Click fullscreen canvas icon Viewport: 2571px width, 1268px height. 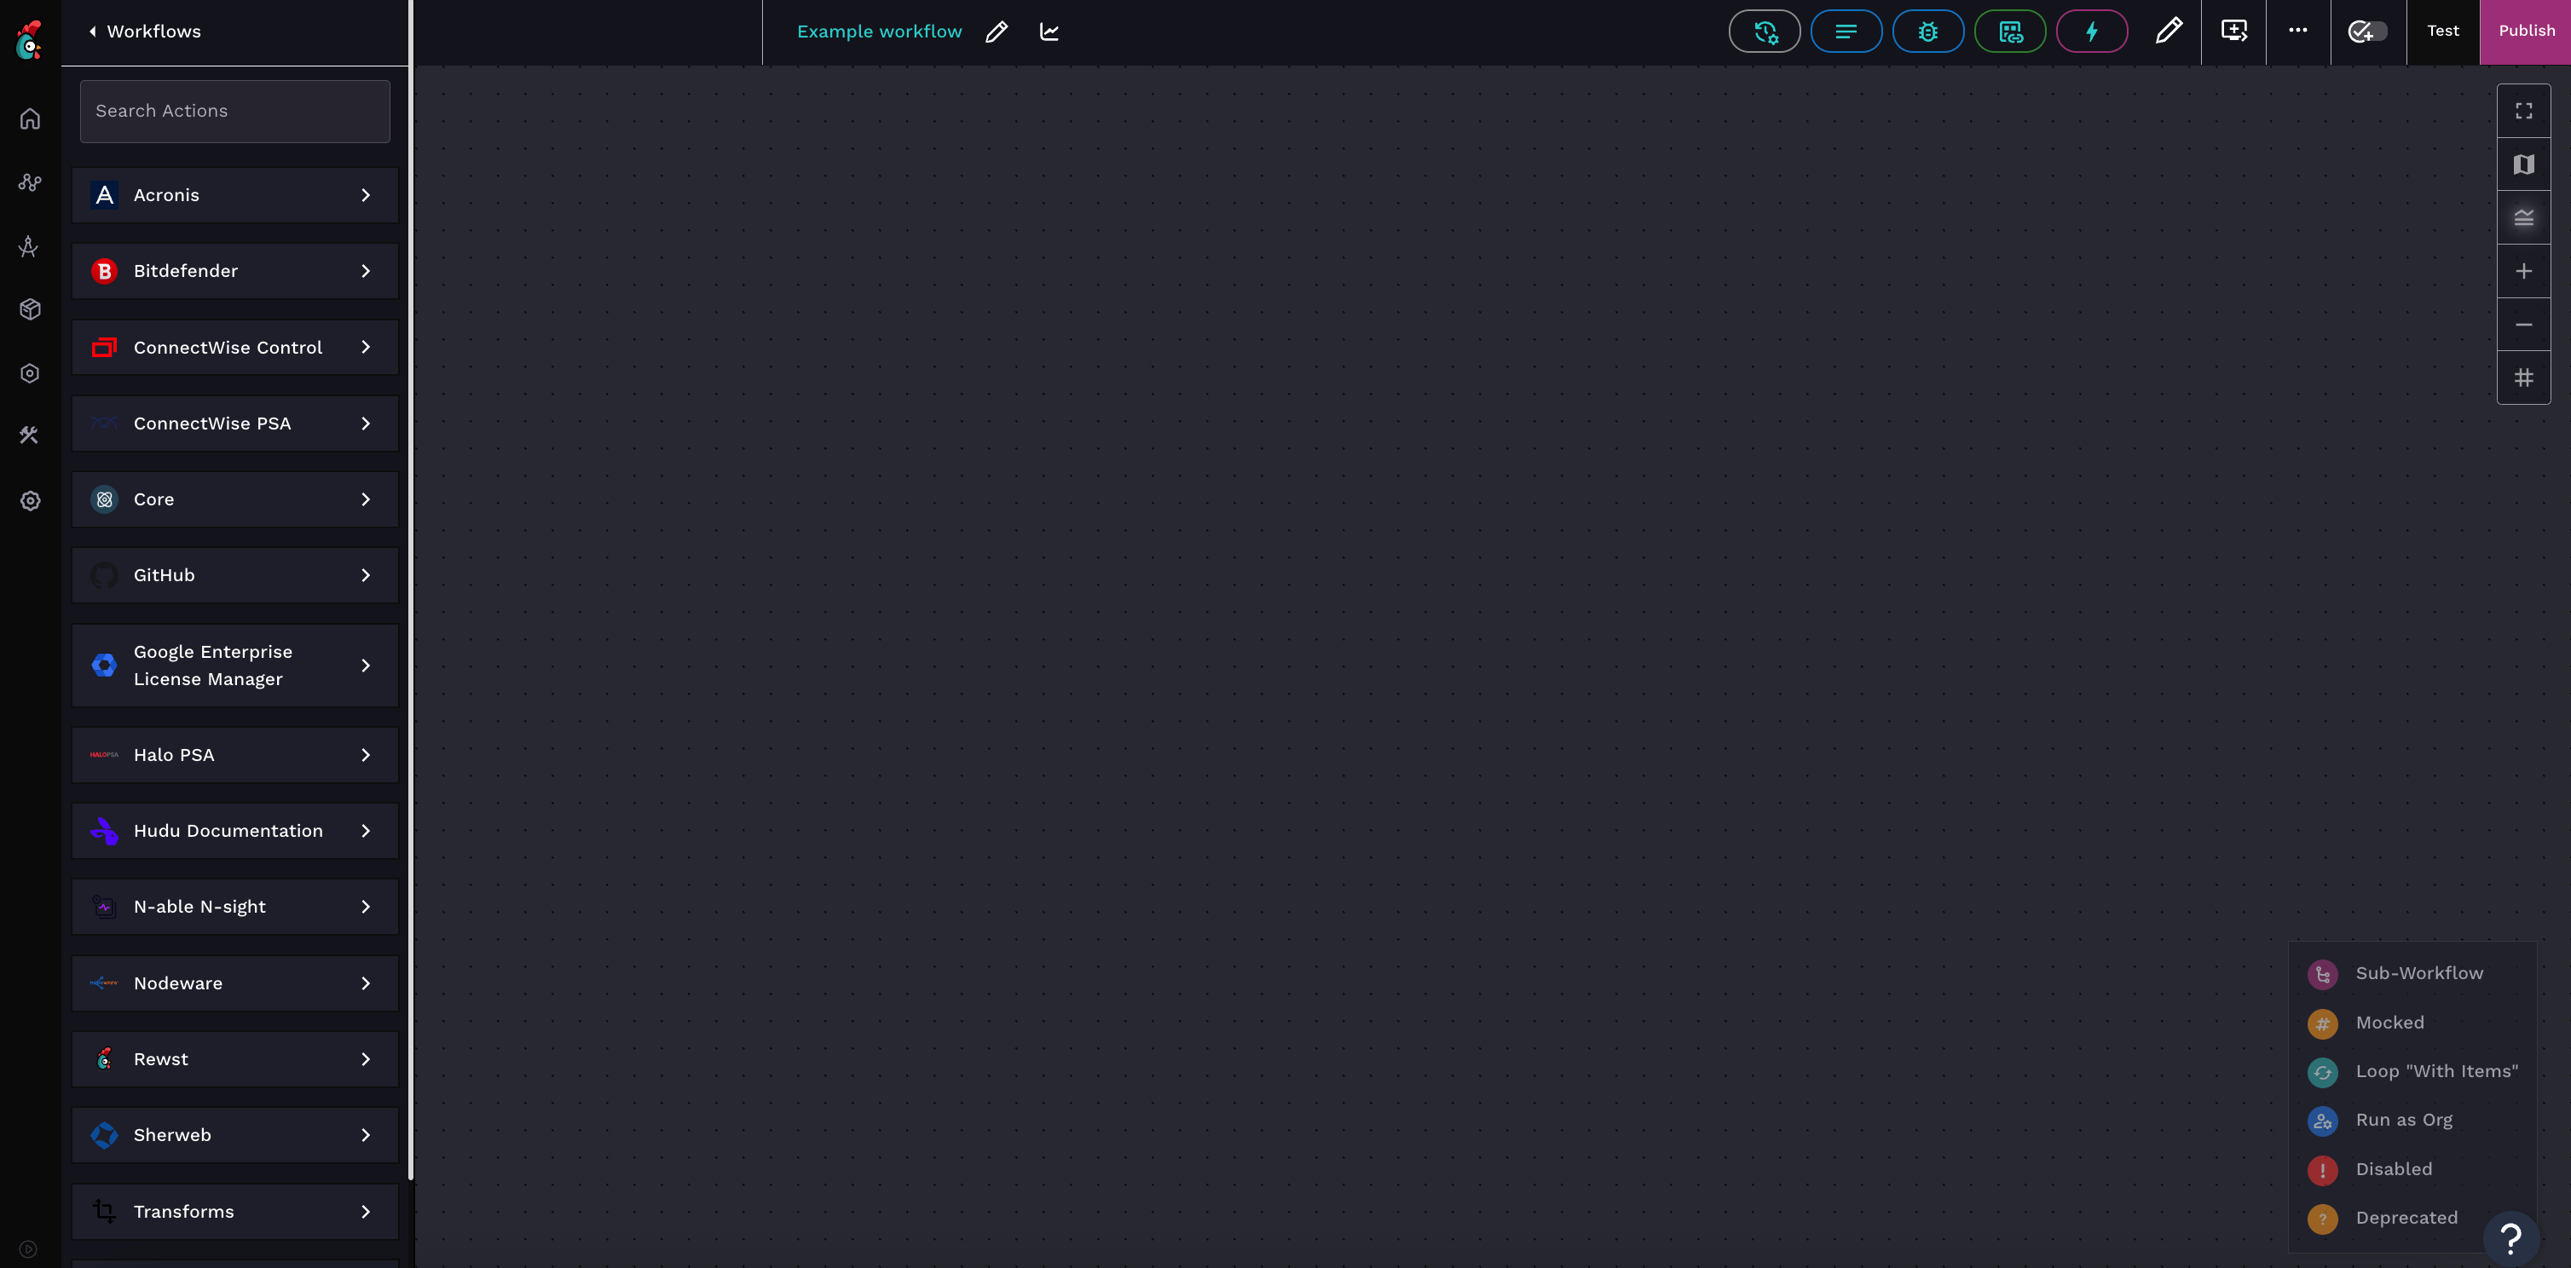pos(2523,111)
